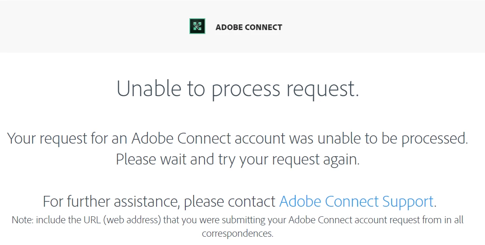Click the word "correspondences." in the note

click(238, 233)
